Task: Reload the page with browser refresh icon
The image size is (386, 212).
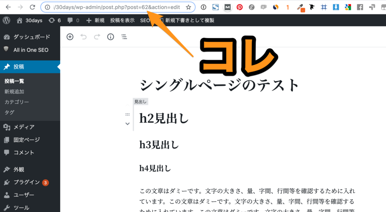Action: [x=33, y=7]
